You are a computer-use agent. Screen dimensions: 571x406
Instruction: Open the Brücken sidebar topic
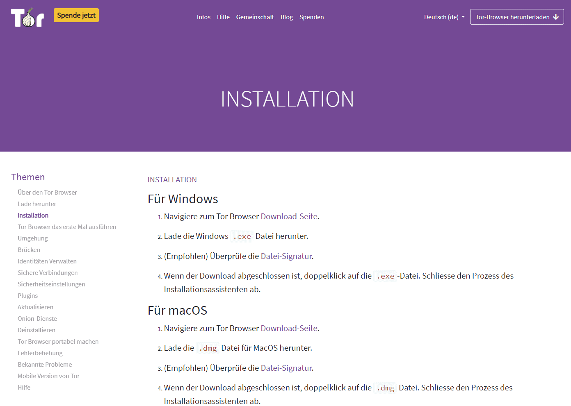[x=29, y=250]
